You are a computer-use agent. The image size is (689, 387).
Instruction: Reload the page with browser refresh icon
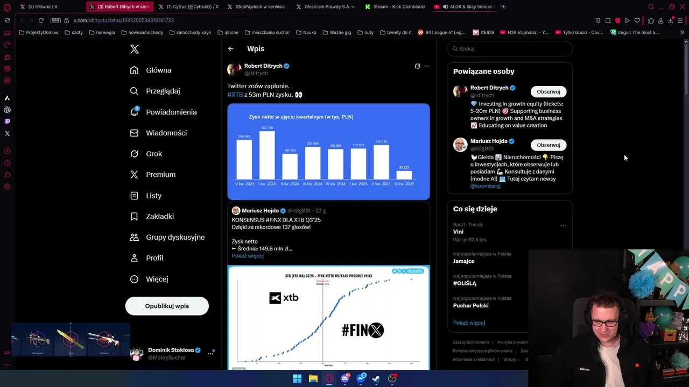tap(41, 20)
